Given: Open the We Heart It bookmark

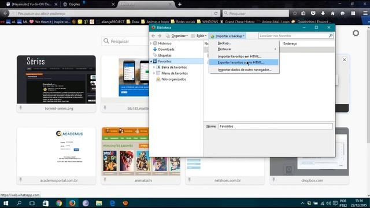Looking at the screenshot, I should 50,22.
